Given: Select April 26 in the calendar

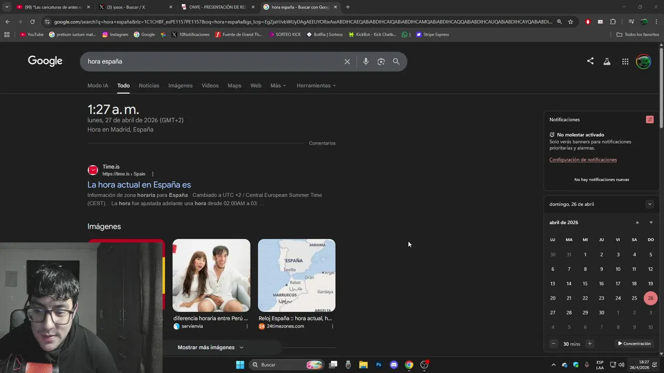Looking at the screenshot, I should pos(650,298).
